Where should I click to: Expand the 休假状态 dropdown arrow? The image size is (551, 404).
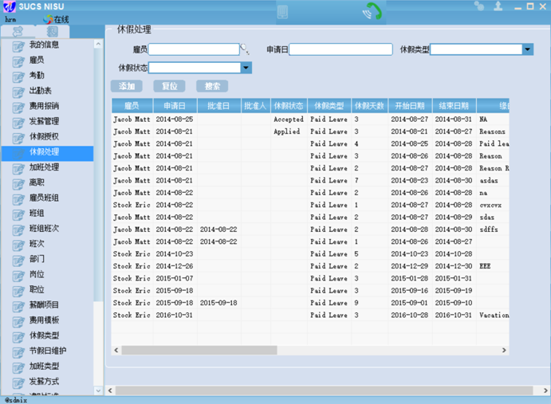click(246, 68)
